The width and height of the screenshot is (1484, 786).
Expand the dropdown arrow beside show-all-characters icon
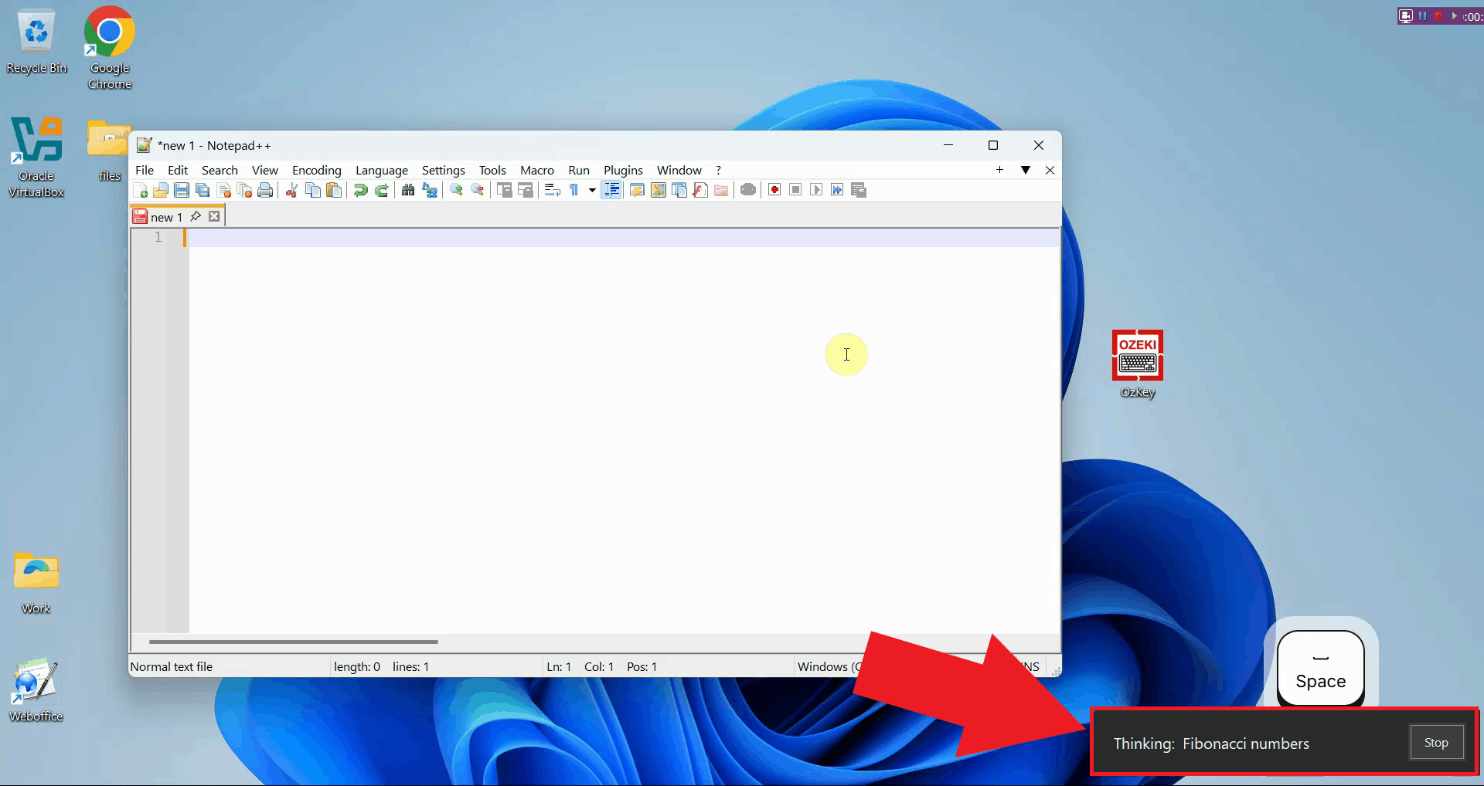click(x=592, y=191)
